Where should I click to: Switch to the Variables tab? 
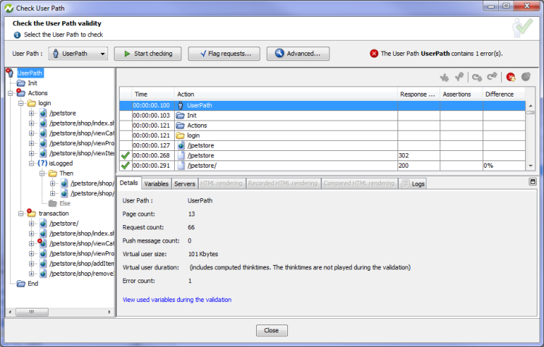click(157, 184)
